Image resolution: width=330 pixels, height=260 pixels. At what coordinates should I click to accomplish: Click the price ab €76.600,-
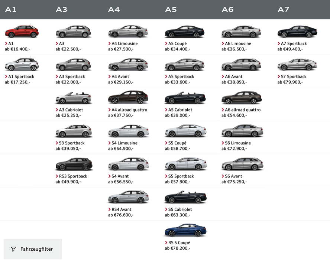click(x=121, y=215)
